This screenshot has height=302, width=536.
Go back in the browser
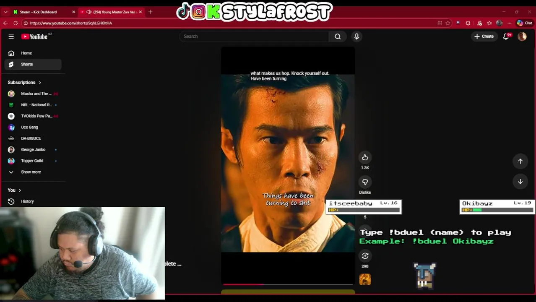[x=5, y=23]
